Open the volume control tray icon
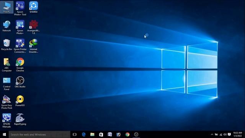The height and width of the screenshot is (138, 245). tap(225, 135)
